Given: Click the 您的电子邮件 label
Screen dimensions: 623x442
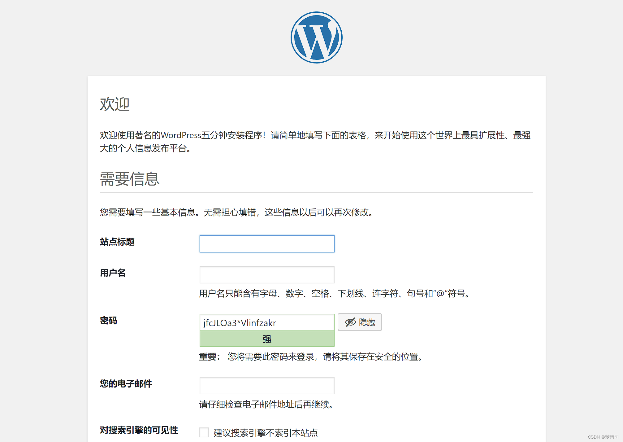Looking at the screenshot, I should coord(126,384).
